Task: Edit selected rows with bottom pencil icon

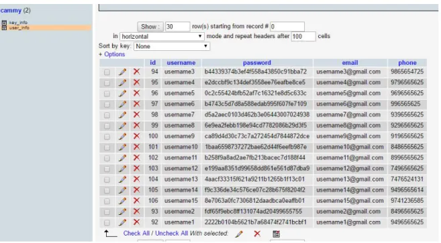Action: tap(239, 234)
